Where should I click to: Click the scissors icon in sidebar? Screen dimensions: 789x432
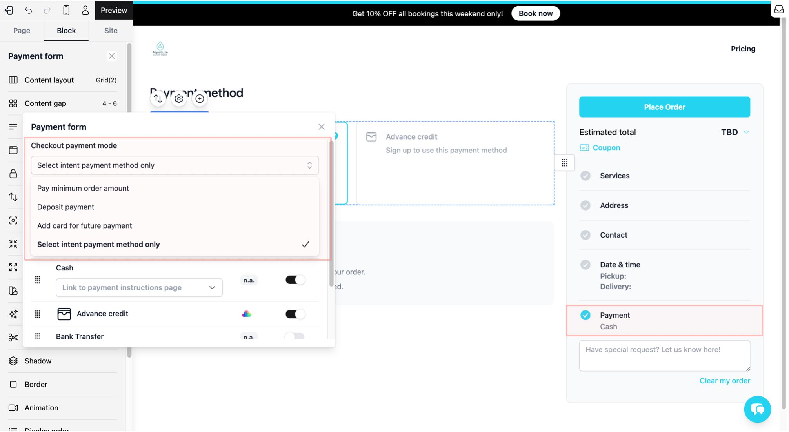coord(13,337)
